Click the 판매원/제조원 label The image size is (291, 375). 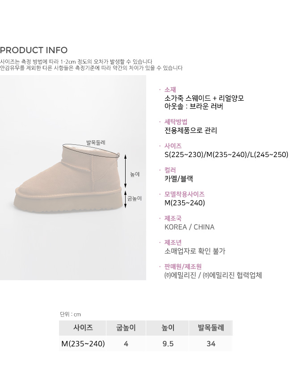183,266
